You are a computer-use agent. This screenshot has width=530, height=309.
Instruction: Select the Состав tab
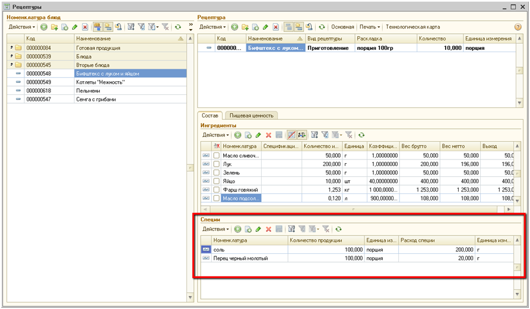tap(210, 116)
